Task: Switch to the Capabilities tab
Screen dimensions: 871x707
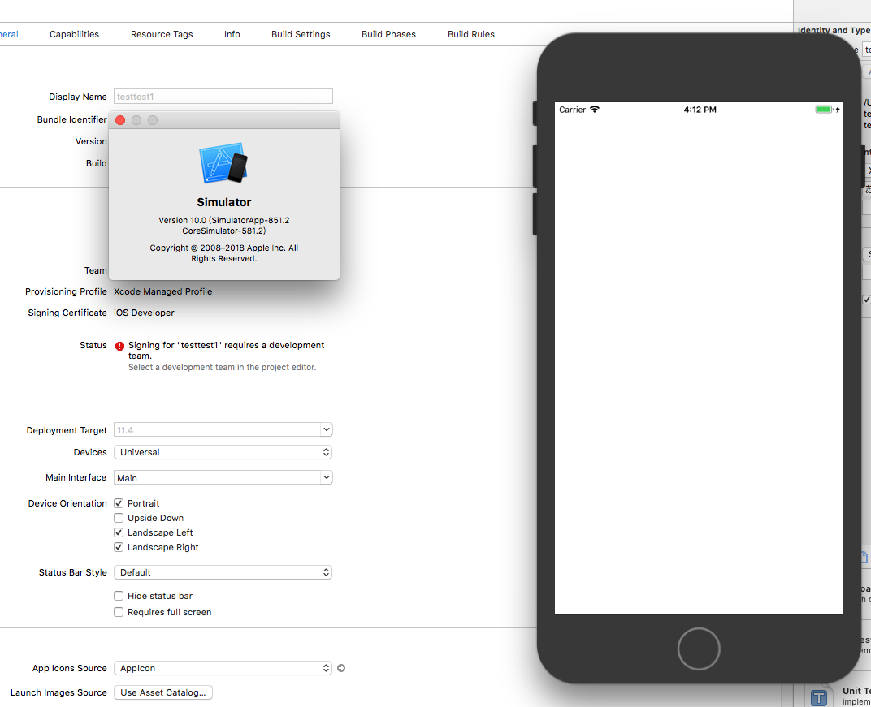Action: pyautogui.click(x=75, y=34)
